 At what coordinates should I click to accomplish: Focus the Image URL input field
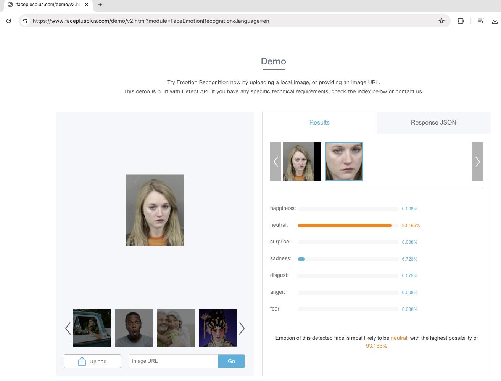[174, 361]
